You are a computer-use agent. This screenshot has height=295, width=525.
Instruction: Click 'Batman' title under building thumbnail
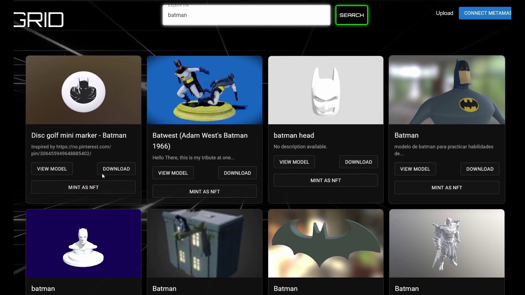(x=164, y=289)
